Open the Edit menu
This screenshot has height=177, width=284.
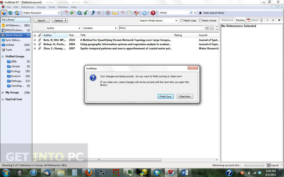click(x=16, y=7)
